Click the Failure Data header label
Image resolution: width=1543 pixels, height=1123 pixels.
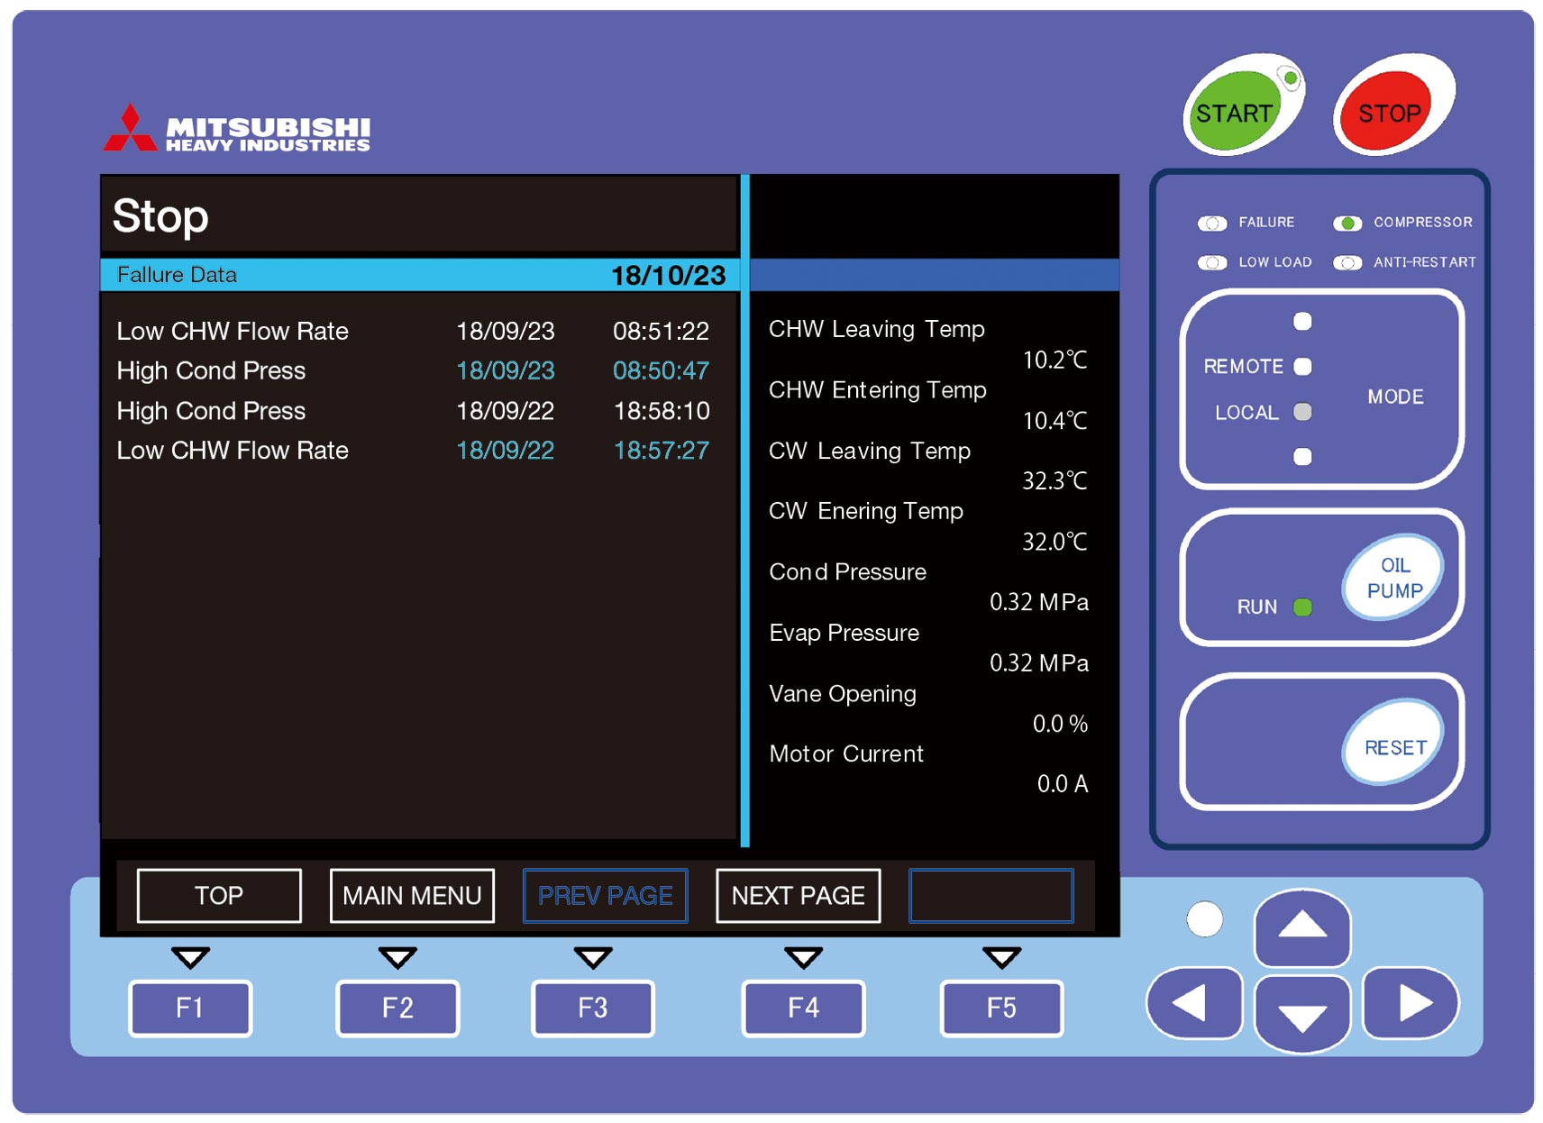[177, 275]
